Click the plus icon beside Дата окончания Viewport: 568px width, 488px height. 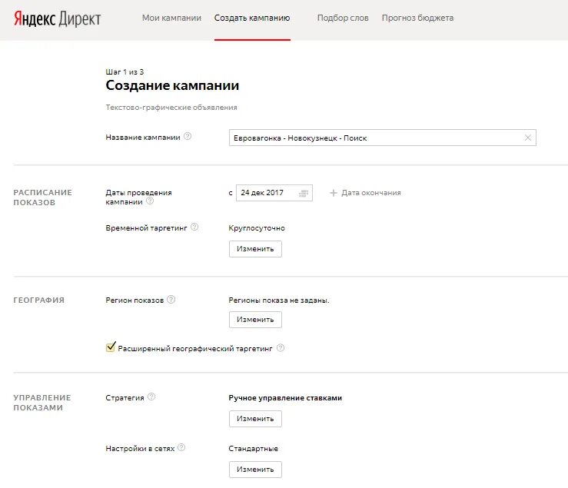coord(334,193)
